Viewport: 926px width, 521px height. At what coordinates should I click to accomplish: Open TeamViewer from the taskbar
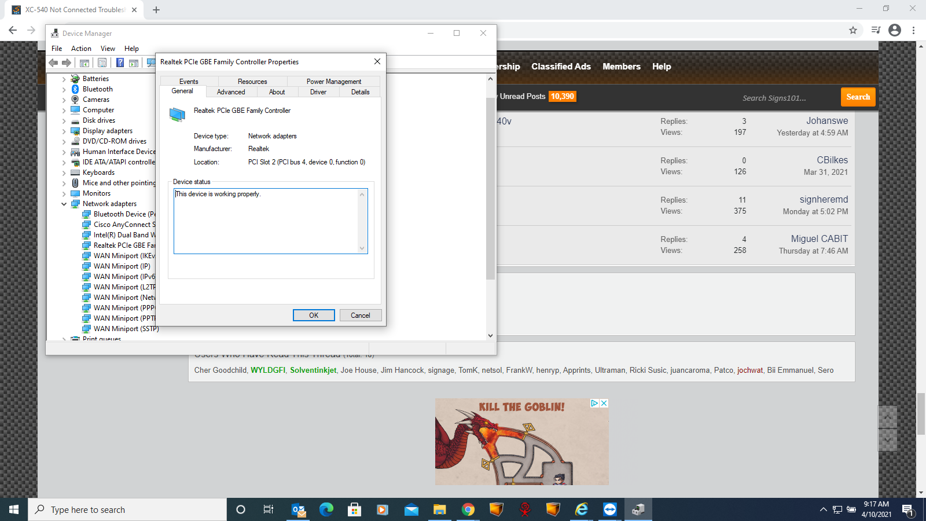tap(610, 509)
